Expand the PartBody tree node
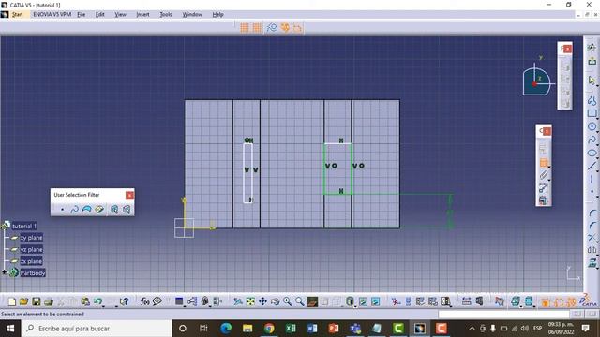 coord(4,272)
